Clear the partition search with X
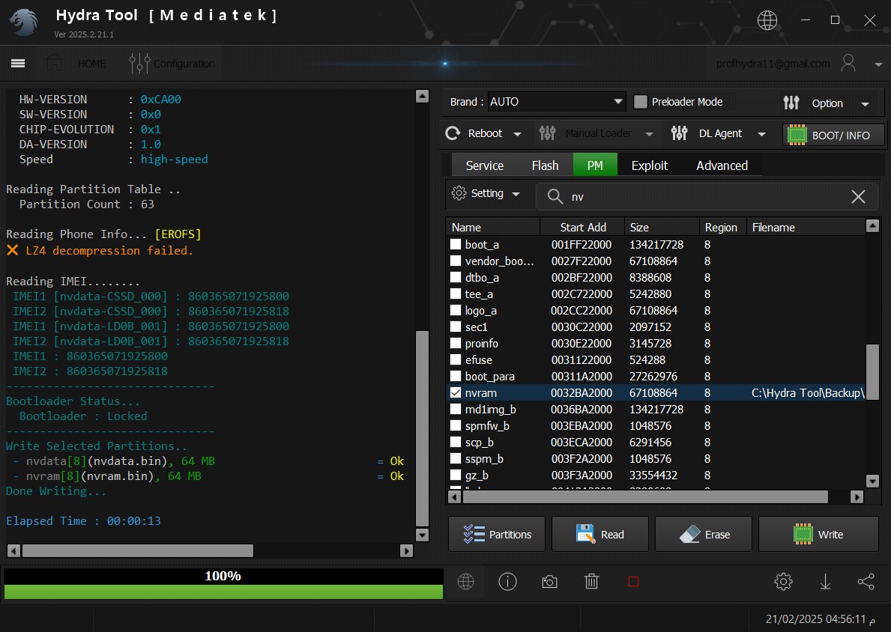Viewport: 891px width, 632px height. 858,196
